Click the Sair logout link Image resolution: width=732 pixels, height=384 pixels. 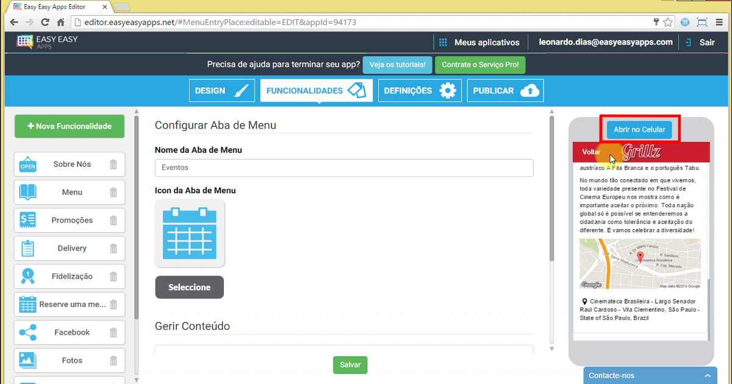(x=700, y=43)
